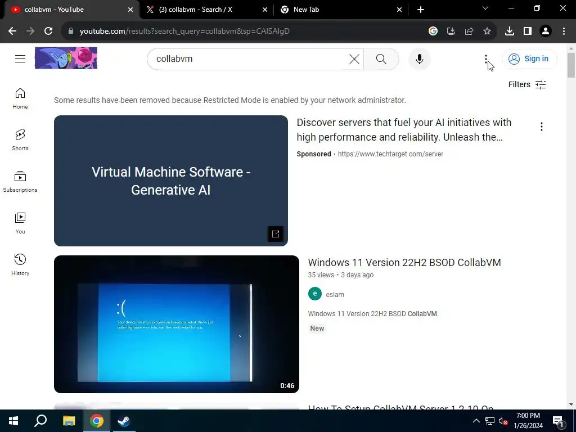The image size is (576, 432).
Task: Click the 35 views 3 days ago text
Action: click(340, 274)
